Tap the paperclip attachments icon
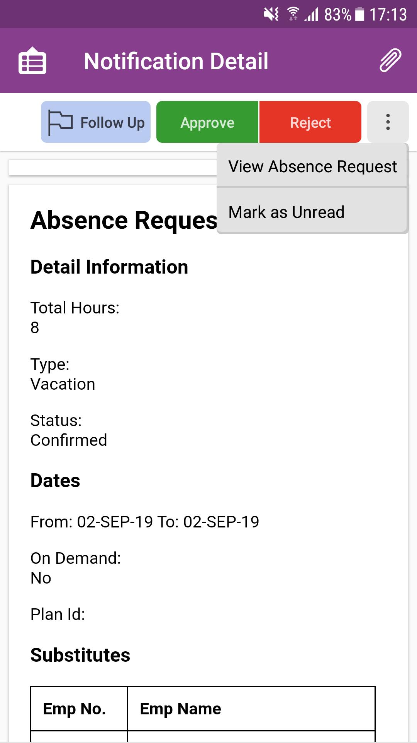Screen dimensions: 417x743 tap(390, 61)
